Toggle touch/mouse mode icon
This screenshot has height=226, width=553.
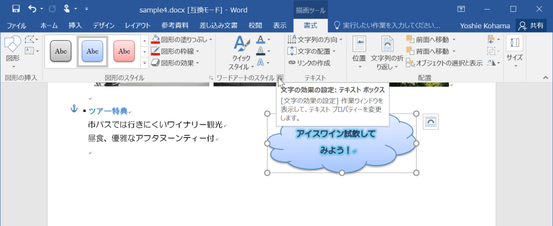67,9
